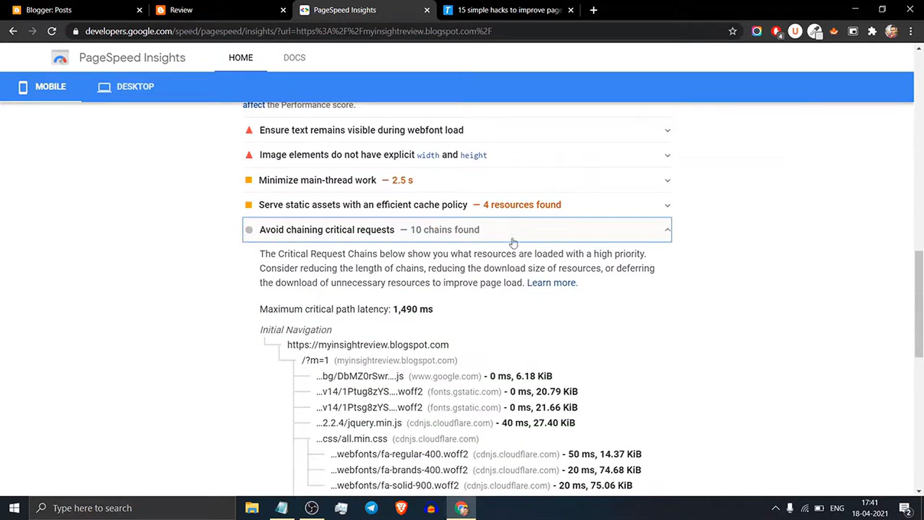The image size is (924, 520).
Task: Expand the image explicit width and height audit
Action: click(x=457, y=155)
